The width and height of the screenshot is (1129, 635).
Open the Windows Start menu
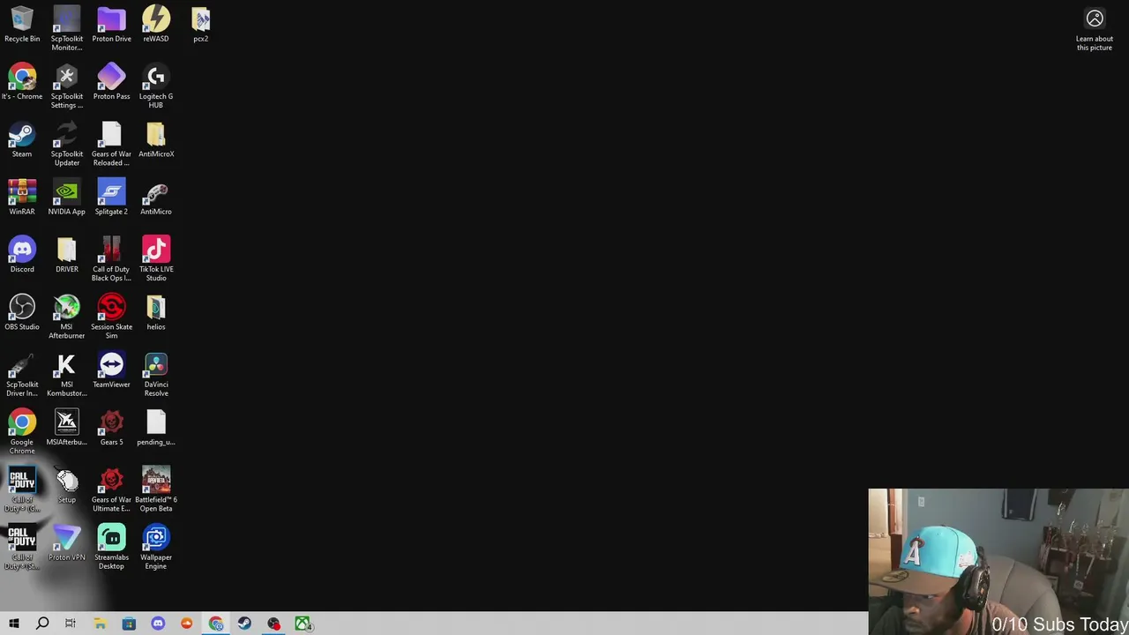click(14, 624)
